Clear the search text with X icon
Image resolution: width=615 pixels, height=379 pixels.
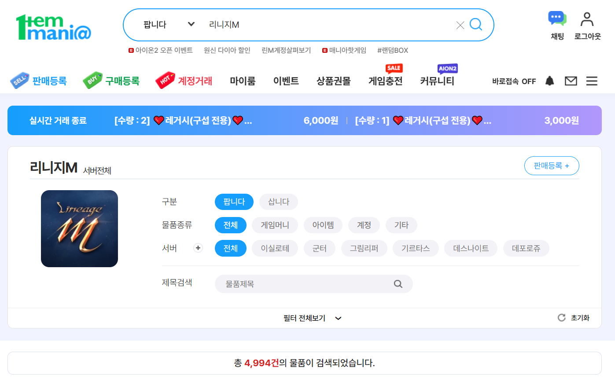click(460, 25)
